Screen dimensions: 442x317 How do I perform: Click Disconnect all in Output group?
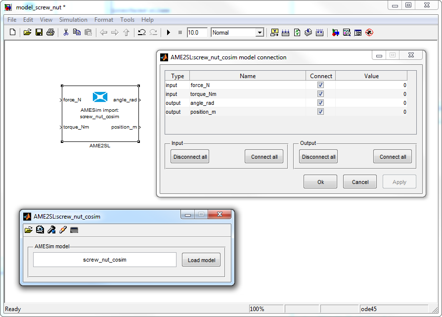[x=318, y=157]
